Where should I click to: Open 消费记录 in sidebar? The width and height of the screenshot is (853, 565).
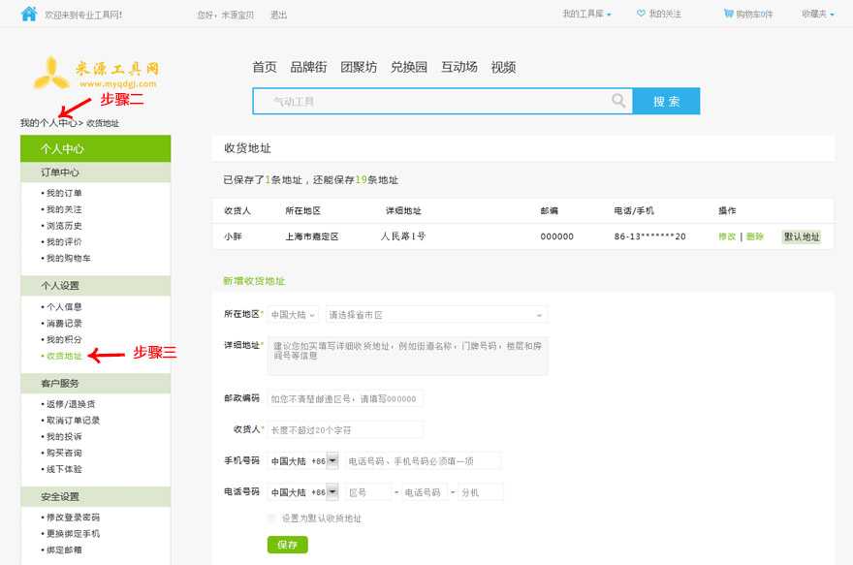[x=64, y=323]
